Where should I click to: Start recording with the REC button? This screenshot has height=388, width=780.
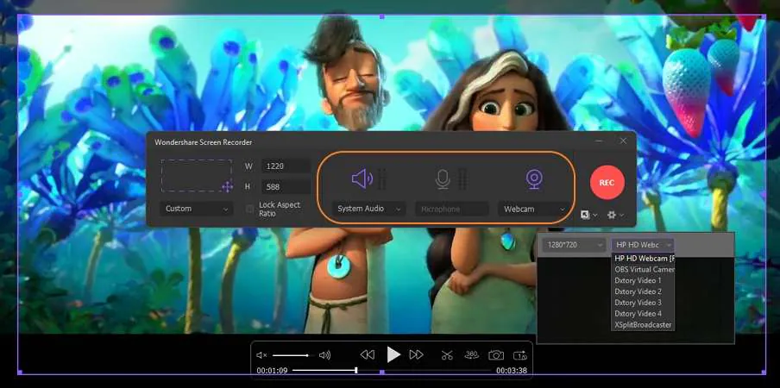[607, 182]
